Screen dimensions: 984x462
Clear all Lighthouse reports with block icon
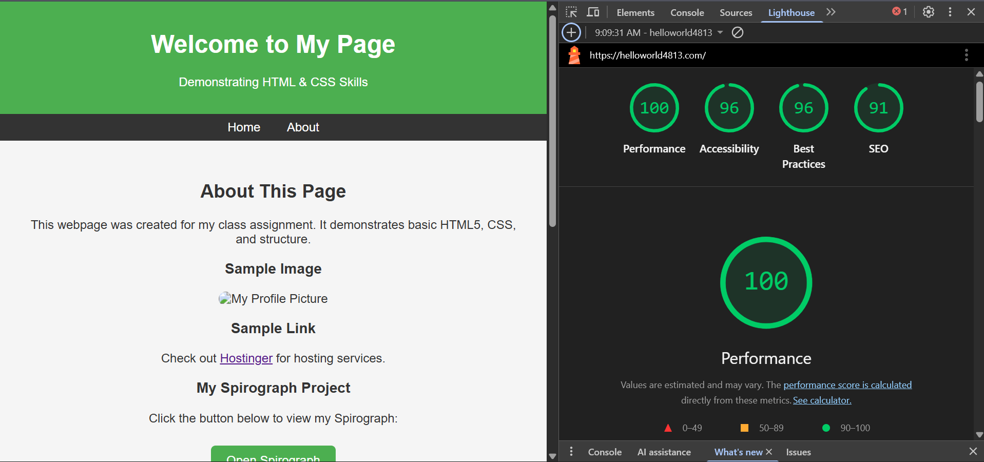[x=738, y=32]
